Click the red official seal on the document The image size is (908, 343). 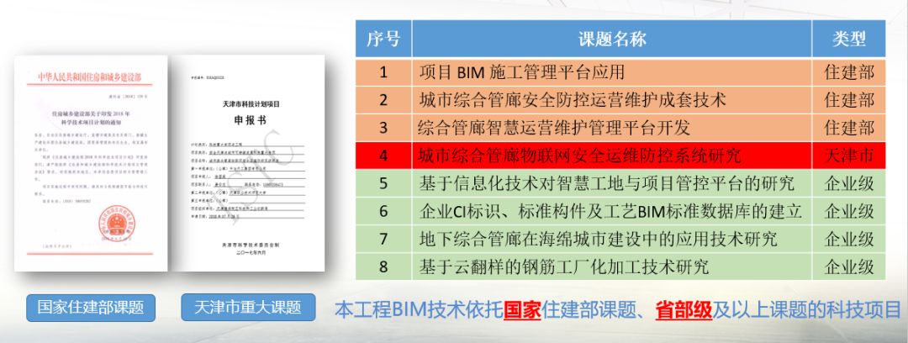point(116,224)
